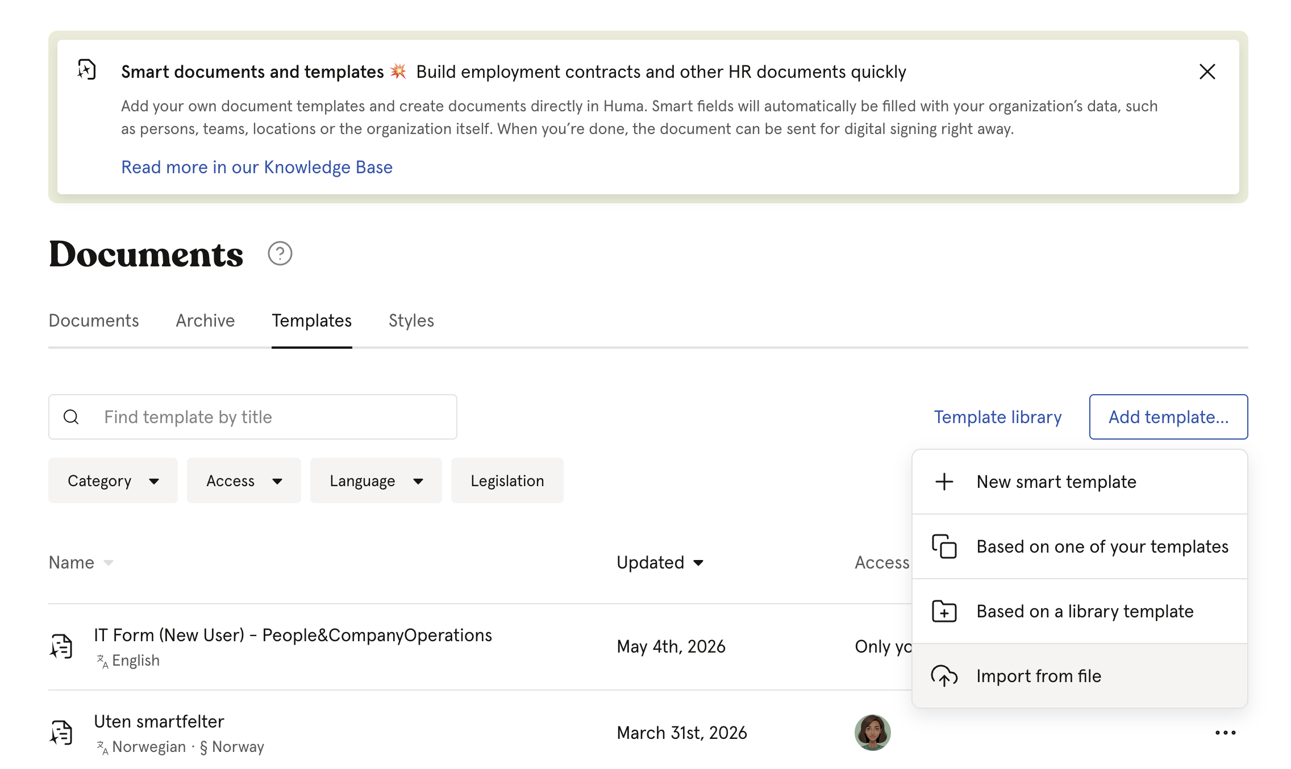Image resolution: width=1291 pixels, height=769 pixels.
Task: Sort by the Name column header
Action: tap(81, 562)
